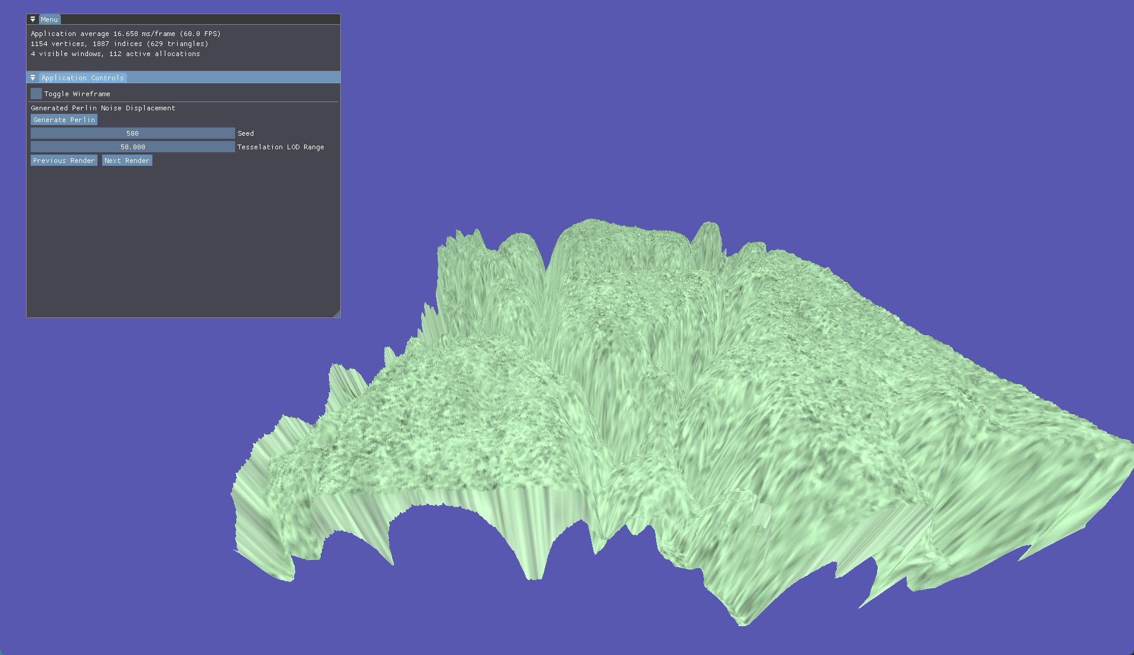The image size is (1134, 655).
Task: Click empty space in Menu title bar
Action: point(201,19)
